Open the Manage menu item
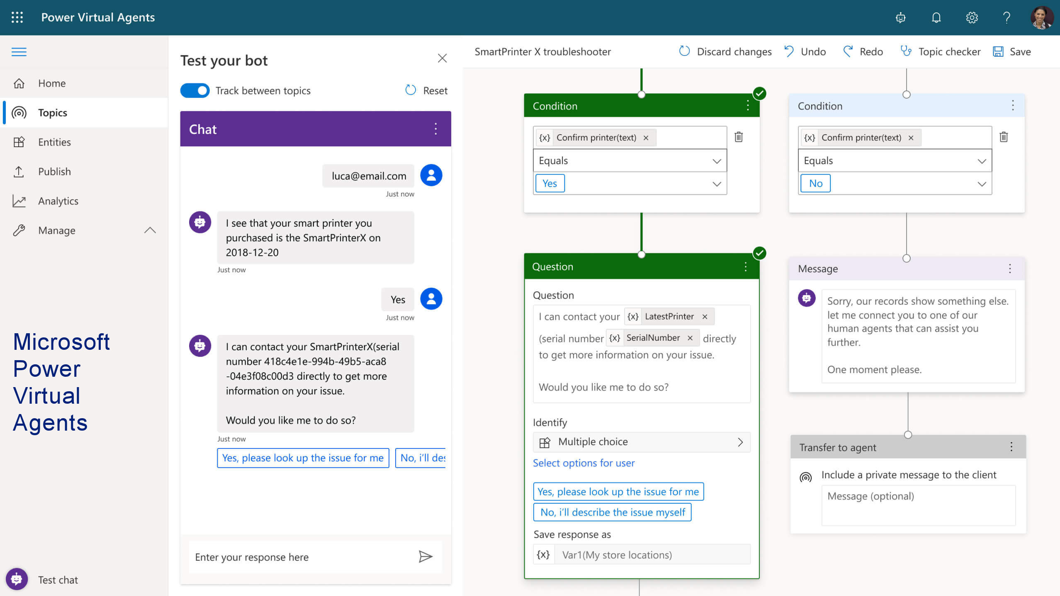This screenshot has width=1060, height=596. point(56,230)
